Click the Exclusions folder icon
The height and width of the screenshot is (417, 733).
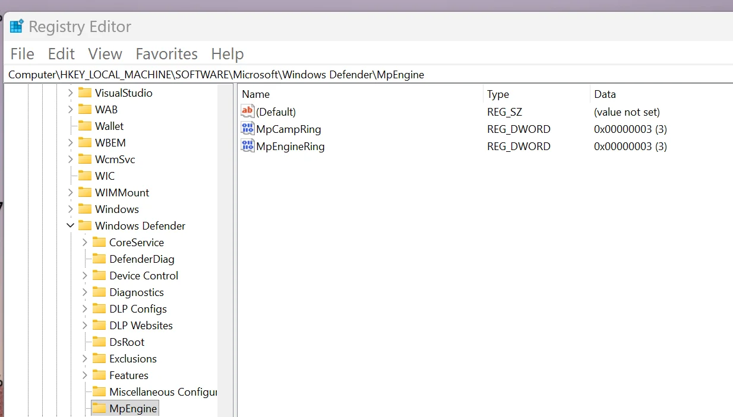coord(99,358)
